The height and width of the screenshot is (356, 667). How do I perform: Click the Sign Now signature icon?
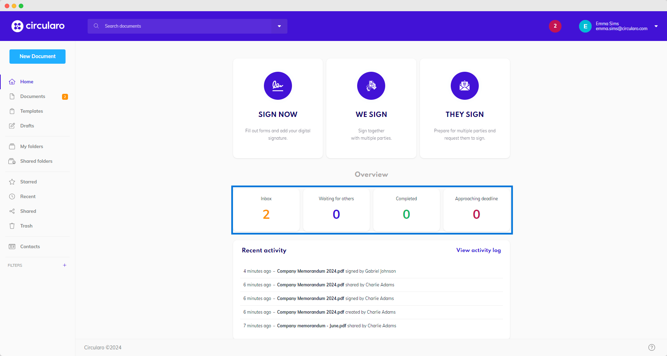[278, 86]
